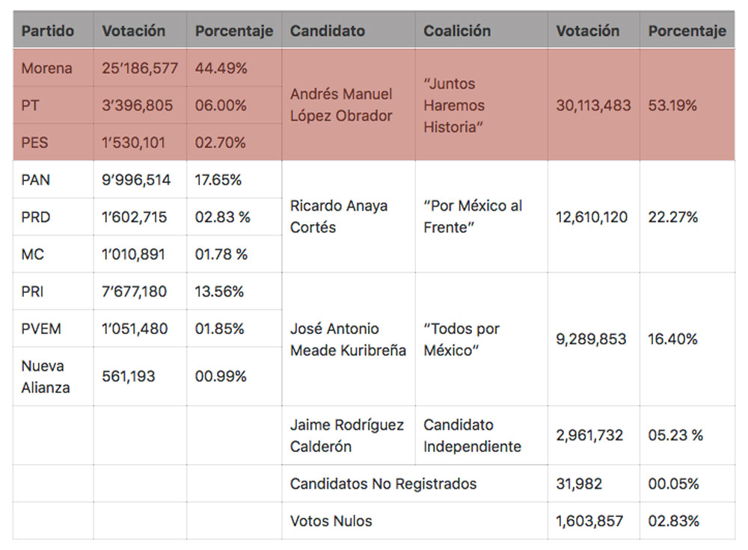Select Jaime Rodríguez Calderón candidate cell

point(347,436)
